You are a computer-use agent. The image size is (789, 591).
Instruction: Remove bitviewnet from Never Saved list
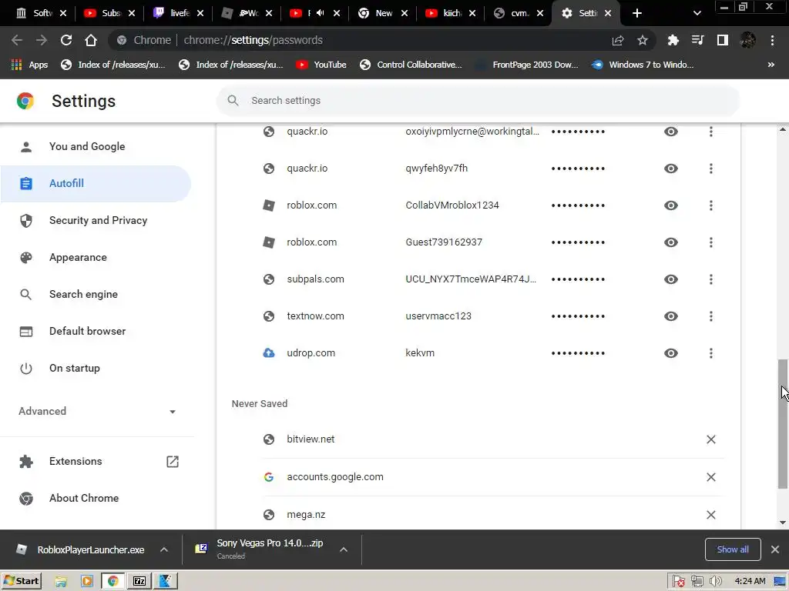(x=710, y=439)
